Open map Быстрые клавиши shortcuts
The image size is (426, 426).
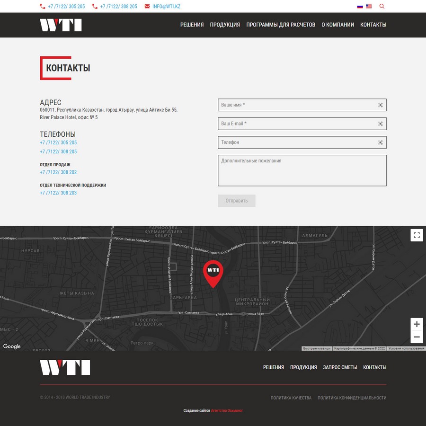[317, 348]
